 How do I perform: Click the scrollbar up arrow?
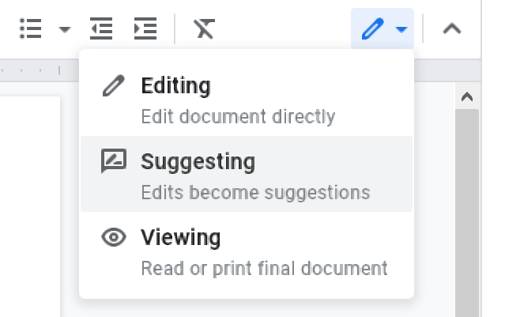pos(466,96)
